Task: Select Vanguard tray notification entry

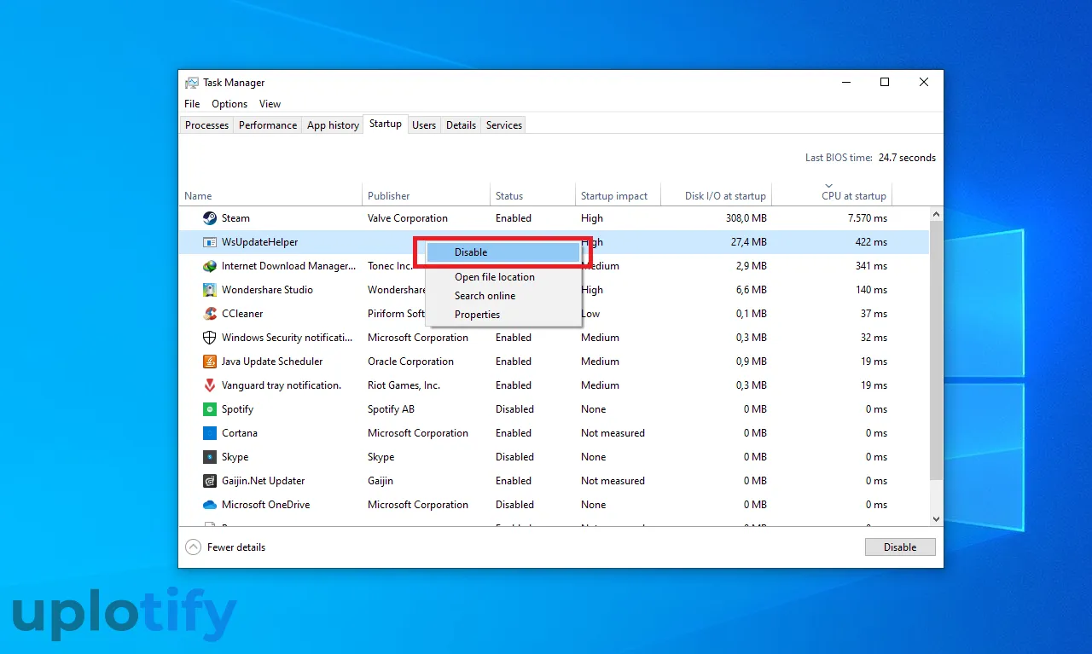Action: click(282, 385)
